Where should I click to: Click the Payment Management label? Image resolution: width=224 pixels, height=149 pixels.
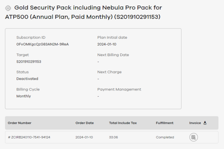(119, 89)
